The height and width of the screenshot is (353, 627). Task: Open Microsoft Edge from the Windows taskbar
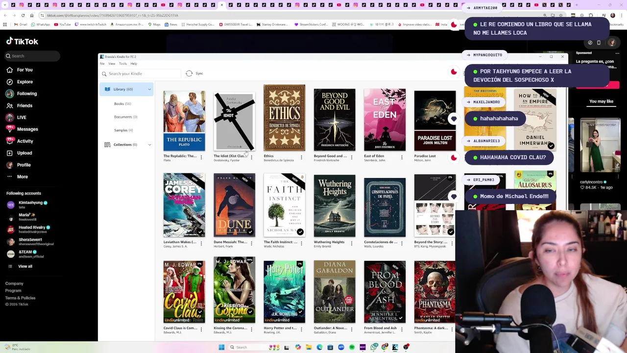pyautogui.click(x=319, y=347)
